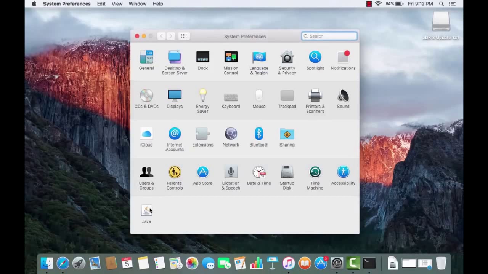Open Energy Saver preferences
This screenshot has height=274, width=488.
coord(203,101)
